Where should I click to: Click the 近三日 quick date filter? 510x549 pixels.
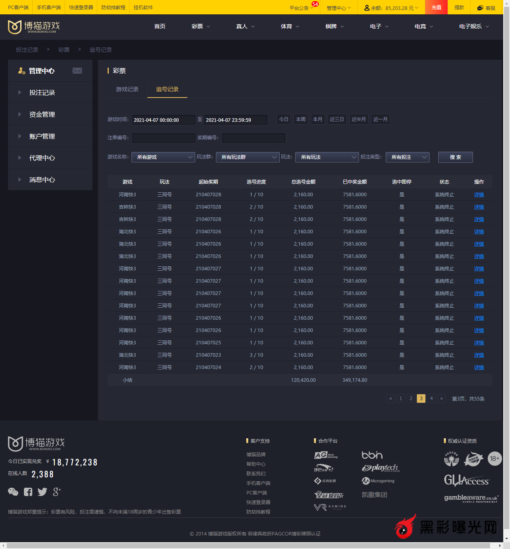(x=337, y=119)
